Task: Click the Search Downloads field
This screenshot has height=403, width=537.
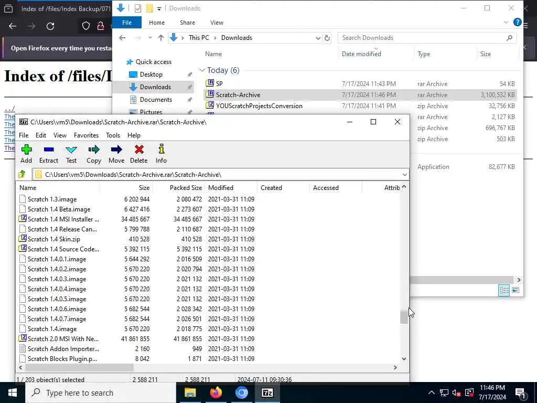Action: point(427,38)
